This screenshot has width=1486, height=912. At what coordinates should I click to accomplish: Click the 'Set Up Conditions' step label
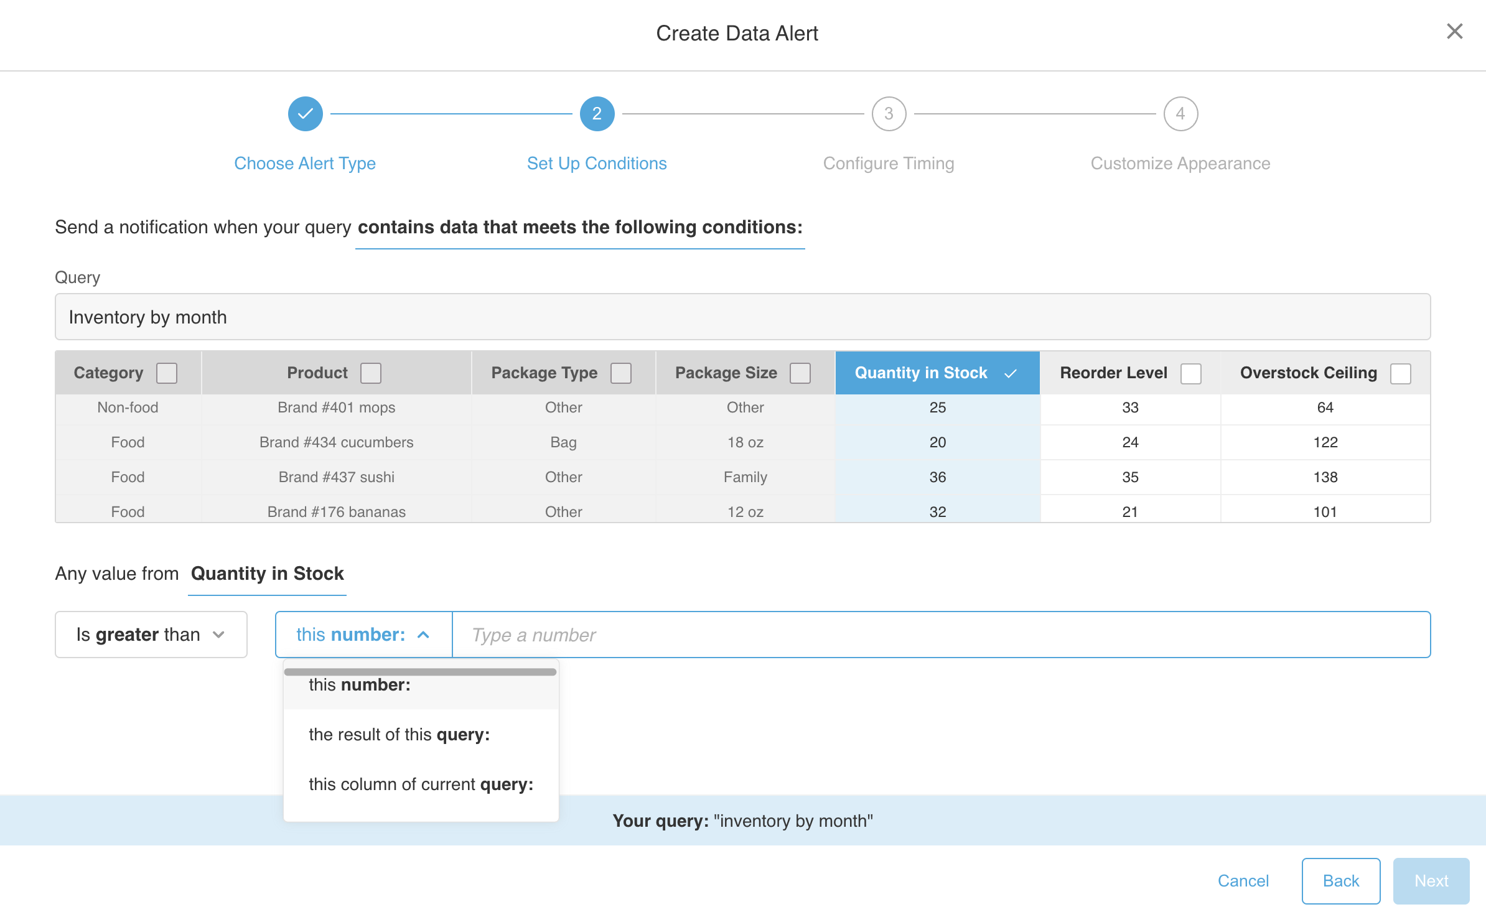(x=597, y=162)
